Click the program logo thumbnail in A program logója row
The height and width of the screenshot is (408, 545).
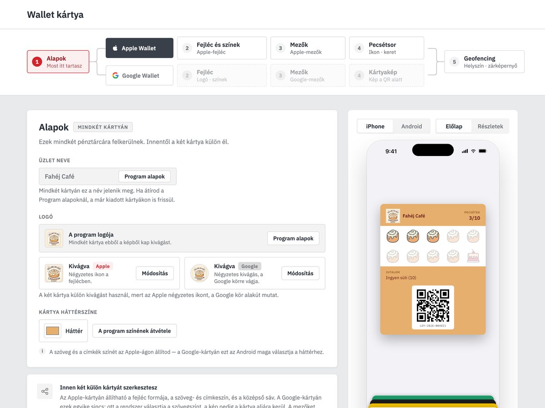pos(54,238)
